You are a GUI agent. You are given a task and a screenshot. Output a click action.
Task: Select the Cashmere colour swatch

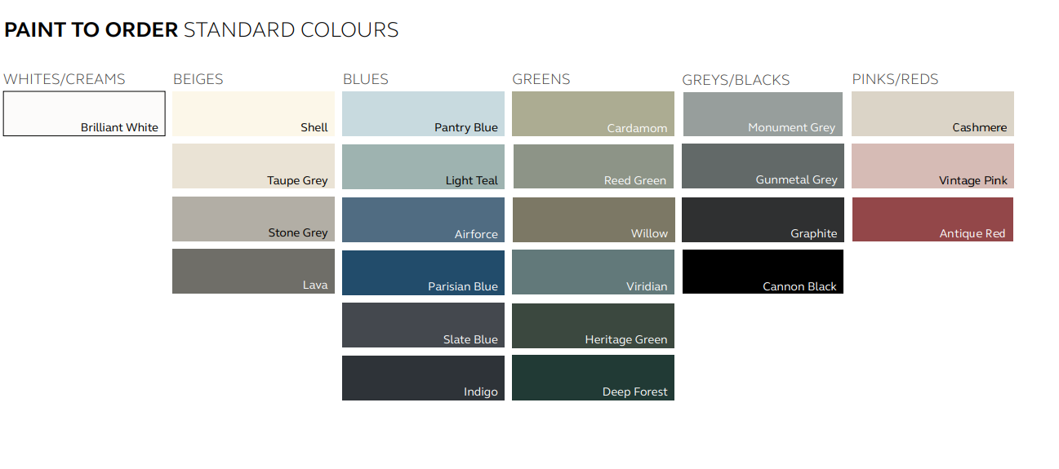pos(932,113)
